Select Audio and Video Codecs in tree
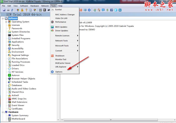This screenshot has height=123, width=176. 24,89
